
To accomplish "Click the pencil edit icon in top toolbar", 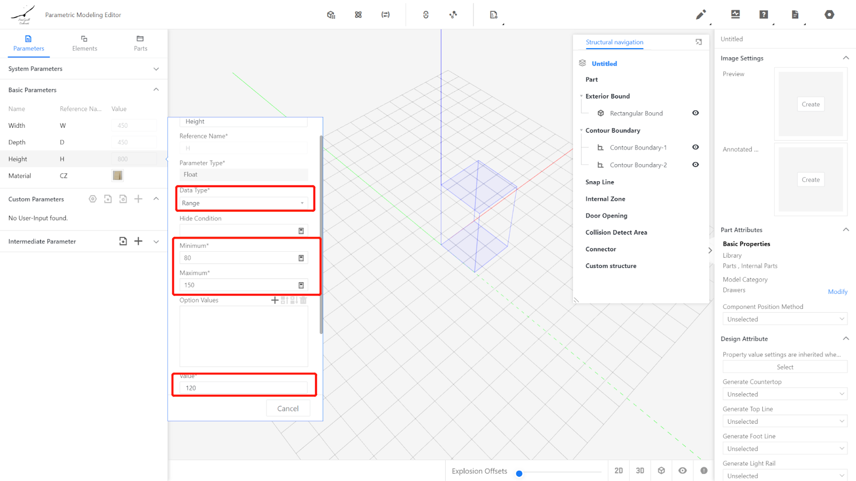I will click(700, 14).
